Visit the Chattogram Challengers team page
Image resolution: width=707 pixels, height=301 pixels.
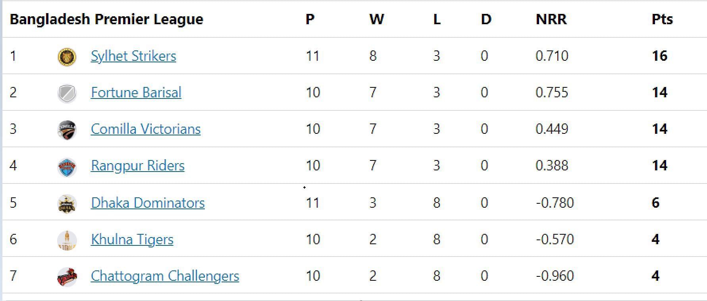[165, 276]
